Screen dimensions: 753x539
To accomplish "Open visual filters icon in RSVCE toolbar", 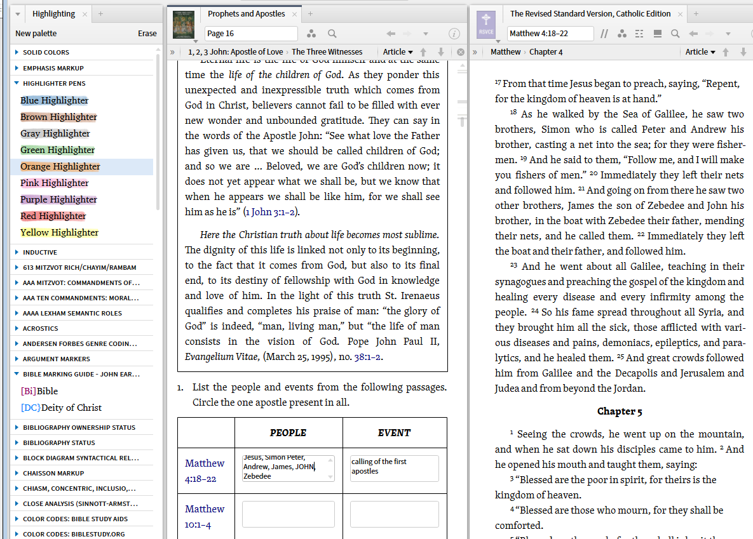I will pyautogui.click(x=622, y=34).
